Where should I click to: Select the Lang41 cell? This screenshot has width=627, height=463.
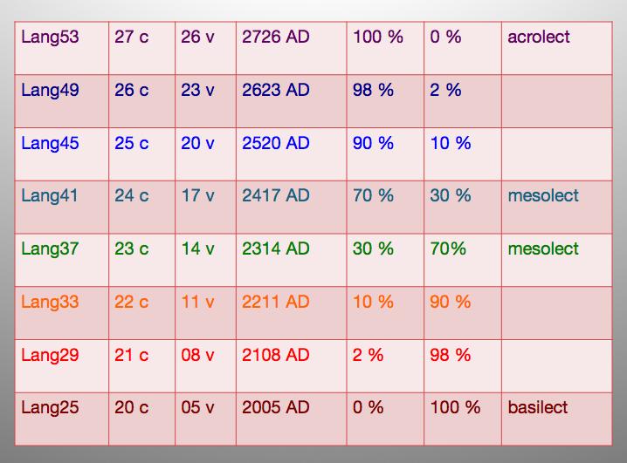50,195
